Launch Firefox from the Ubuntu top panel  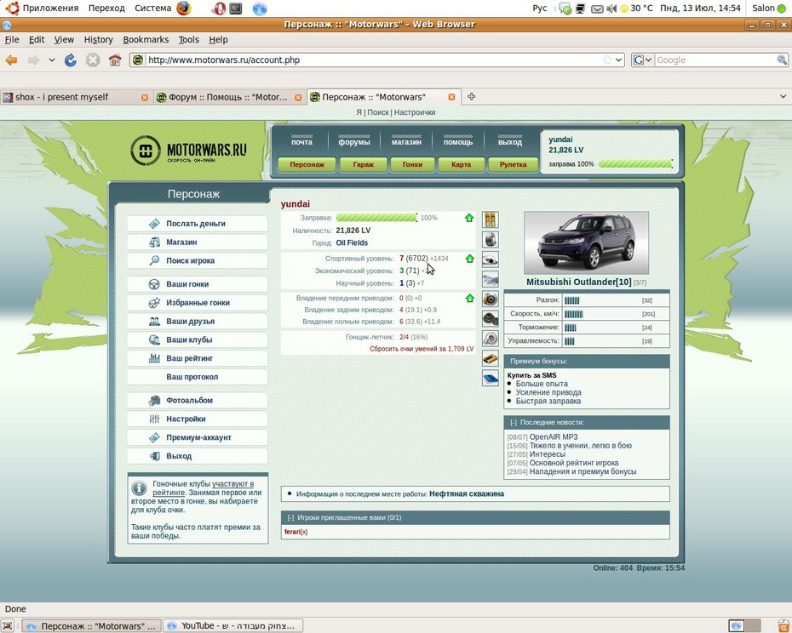point(184,8)
